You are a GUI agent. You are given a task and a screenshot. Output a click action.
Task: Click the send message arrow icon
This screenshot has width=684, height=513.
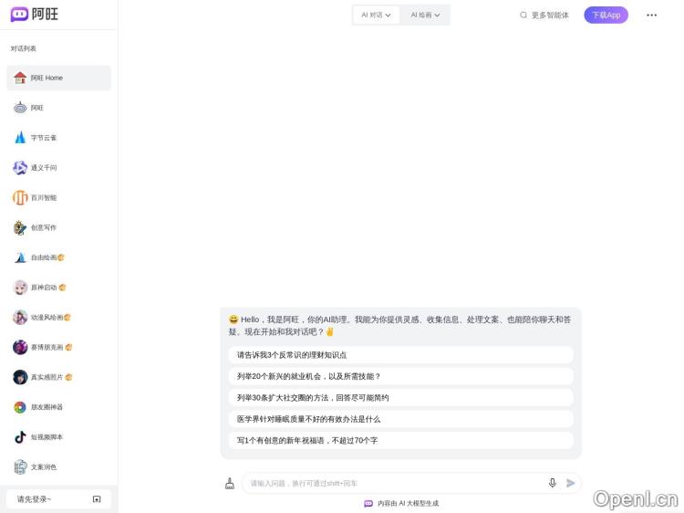click(570, 483)
